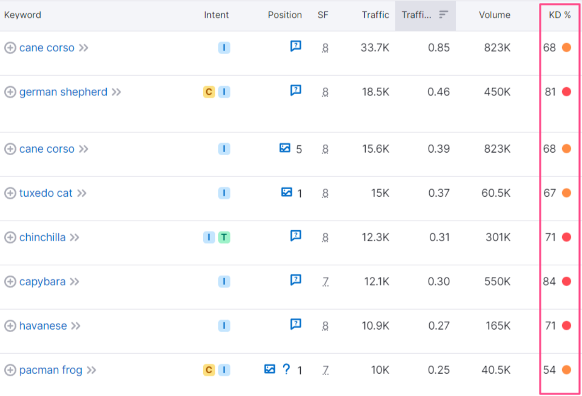Screen dimensions: 582x396
Task: Click image pack icon in tuxedo cat row
Action: [287, 192]
